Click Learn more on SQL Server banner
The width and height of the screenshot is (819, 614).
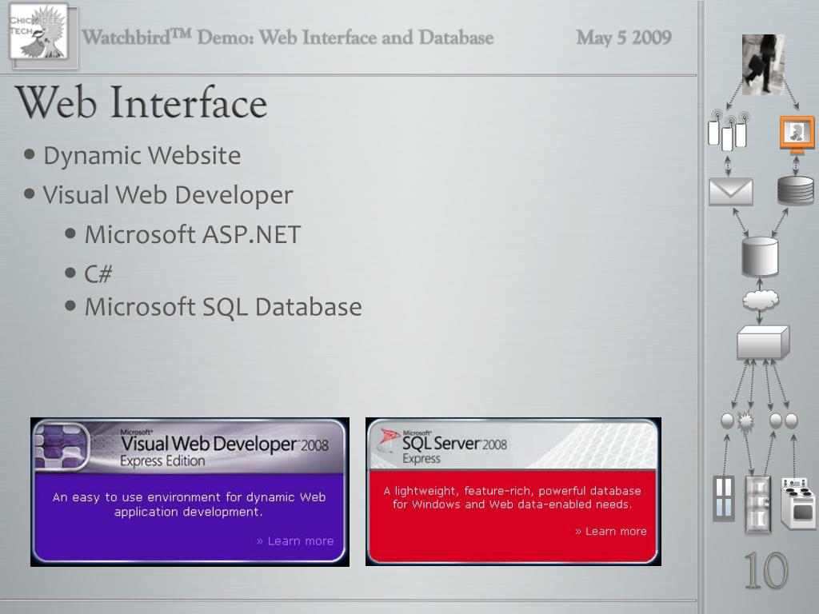coord(610,531)
